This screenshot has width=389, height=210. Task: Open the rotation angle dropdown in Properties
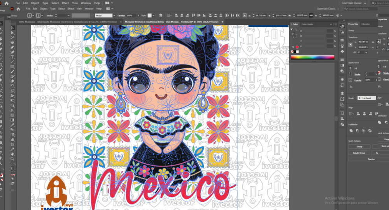point(366,52)
